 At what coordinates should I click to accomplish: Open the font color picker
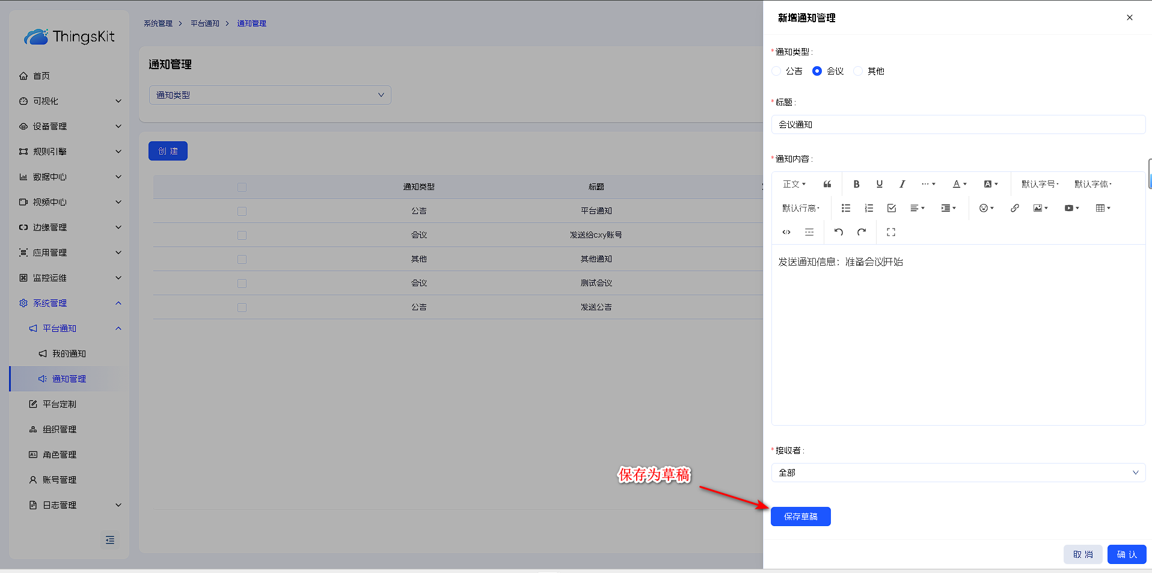point(959,184)
